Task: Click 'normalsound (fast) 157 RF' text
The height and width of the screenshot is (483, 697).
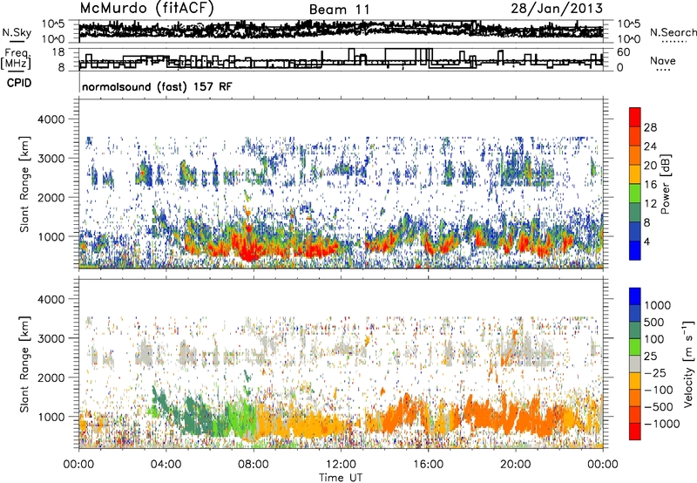Action: (x=157, y=87)
